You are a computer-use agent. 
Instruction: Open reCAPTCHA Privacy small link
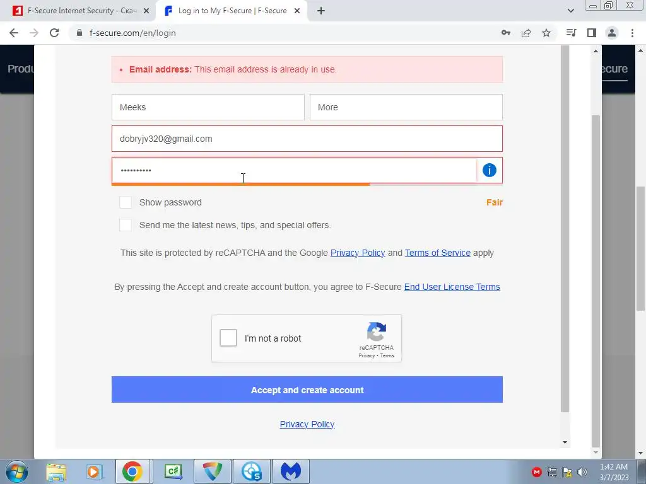(x=367, y=355)
